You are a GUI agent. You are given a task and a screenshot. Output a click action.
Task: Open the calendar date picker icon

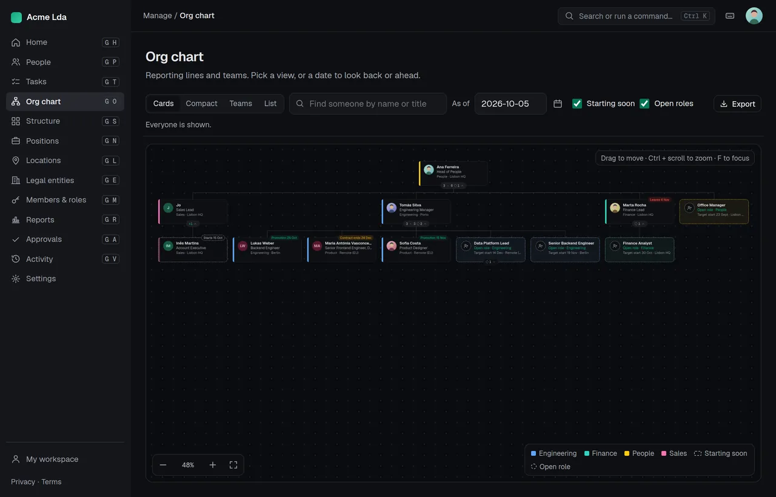pos(558,104)
